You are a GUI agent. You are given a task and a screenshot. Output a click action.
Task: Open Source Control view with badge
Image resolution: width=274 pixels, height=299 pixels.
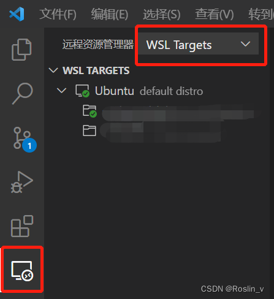pos(25,140)
